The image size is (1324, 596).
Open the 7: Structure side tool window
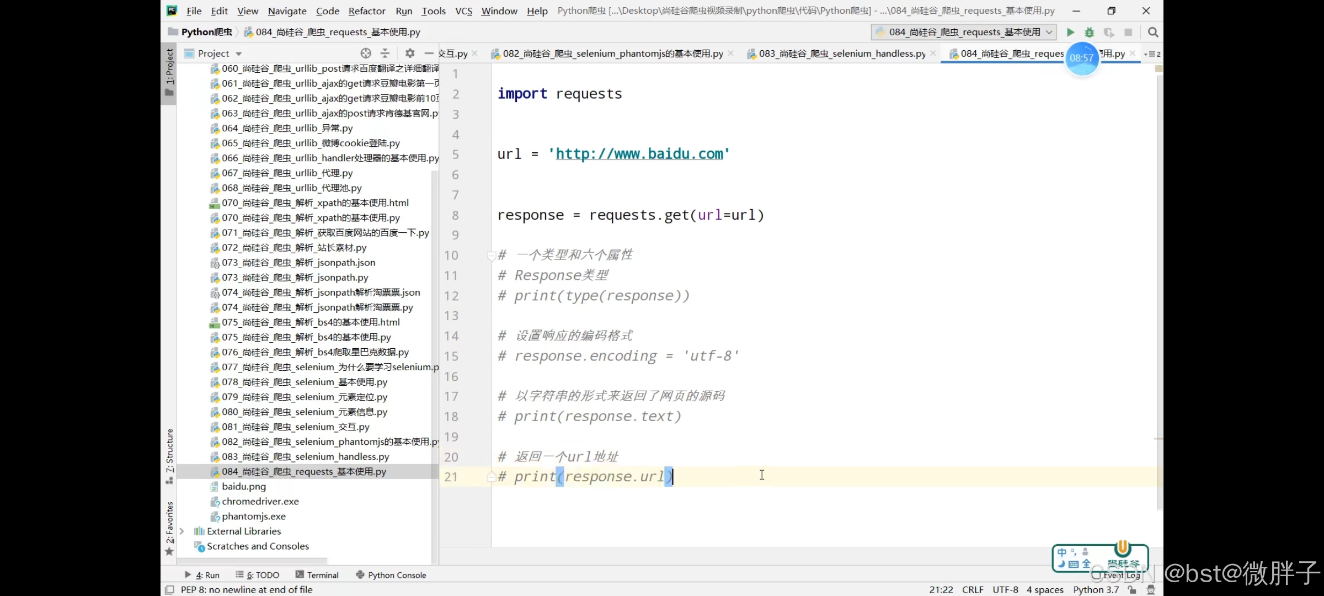click(x=169, y=456)
